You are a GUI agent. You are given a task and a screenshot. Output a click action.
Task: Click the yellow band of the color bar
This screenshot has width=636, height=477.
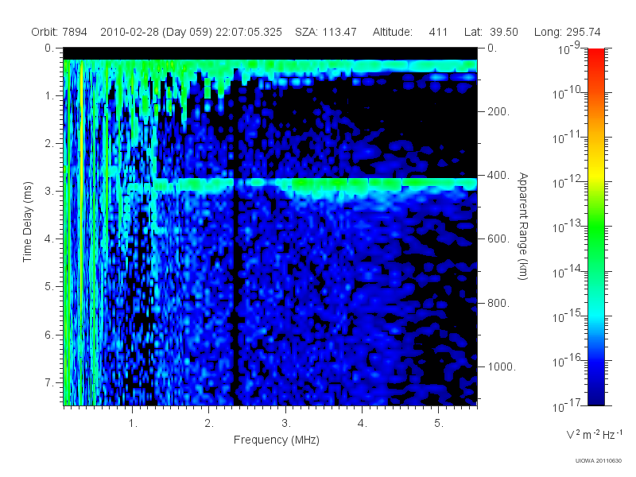point(596,173)
